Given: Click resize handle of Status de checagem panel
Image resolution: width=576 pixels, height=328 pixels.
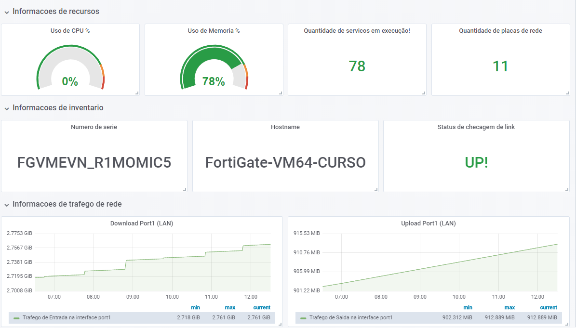Looking at the screenshot, I should point(567,189).
